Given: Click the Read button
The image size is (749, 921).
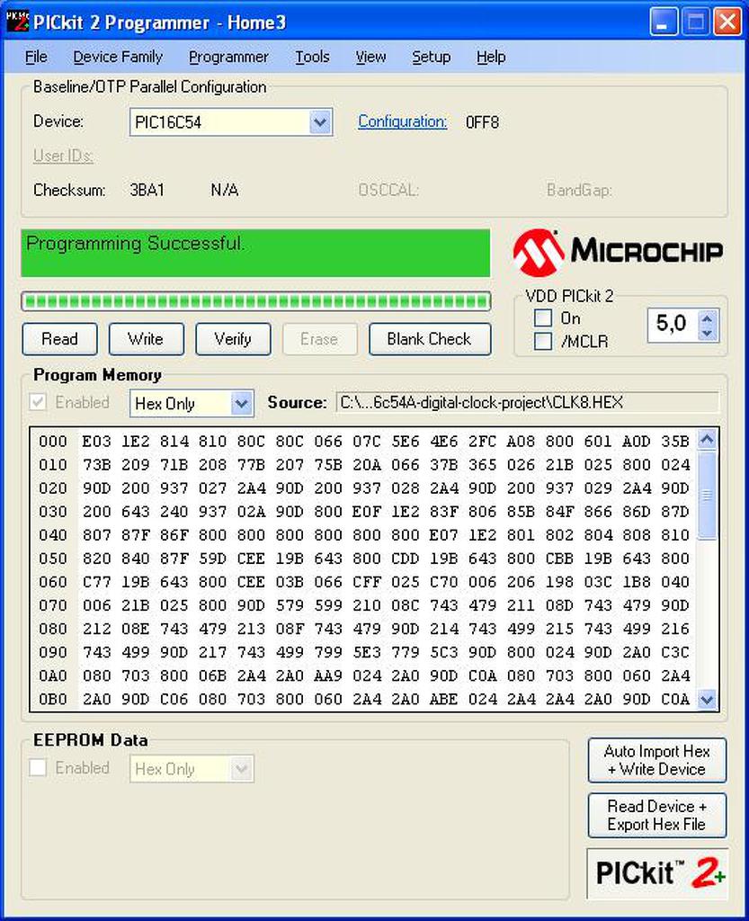Looking at the screenshot, I should pyautogui.click(x=60, y=339).
